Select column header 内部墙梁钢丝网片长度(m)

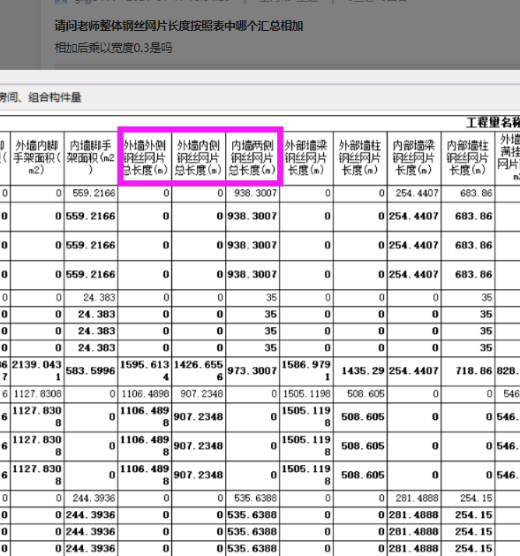[414, 158]
